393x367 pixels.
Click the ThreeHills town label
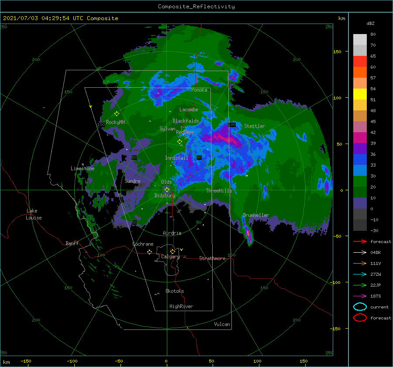[219, 191]
